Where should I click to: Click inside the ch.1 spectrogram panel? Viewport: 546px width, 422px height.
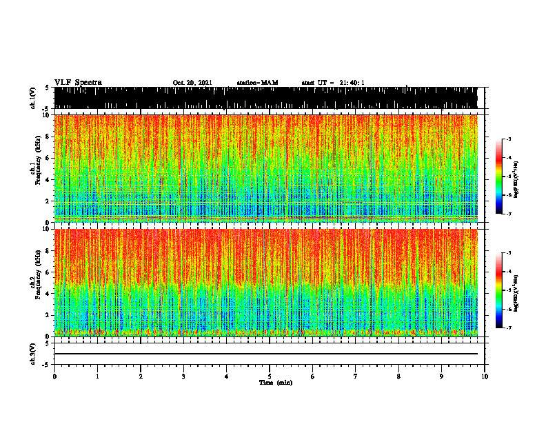point(265,168)
